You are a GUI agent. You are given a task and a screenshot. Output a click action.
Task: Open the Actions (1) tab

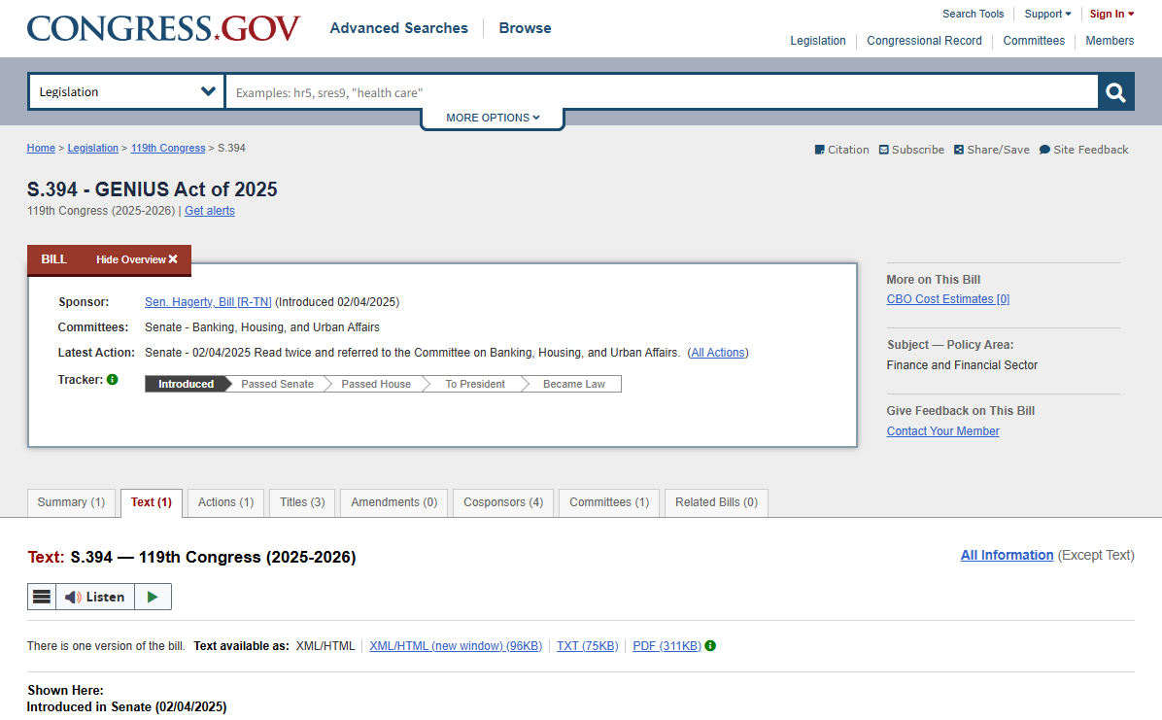click(226, 502)
